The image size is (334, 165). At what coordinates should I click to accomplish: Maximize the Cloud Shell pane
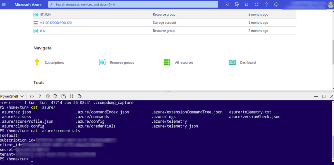coord(324,96)
